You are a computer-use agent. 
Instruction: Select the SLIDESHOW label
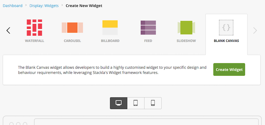186,41
